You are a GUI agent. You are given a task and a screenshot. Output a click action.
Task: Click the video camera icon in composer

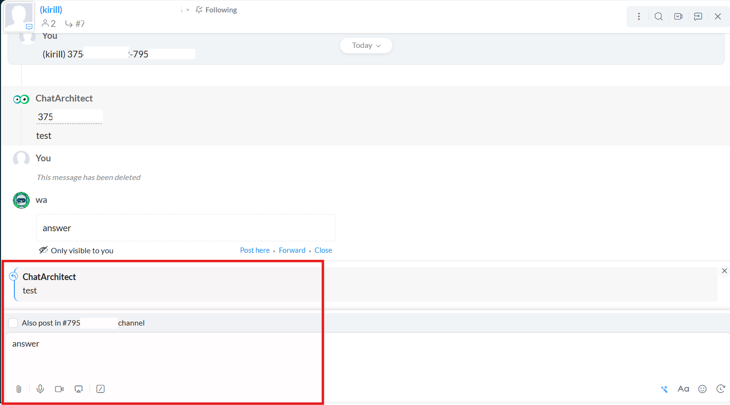click(x=59, y=389)
